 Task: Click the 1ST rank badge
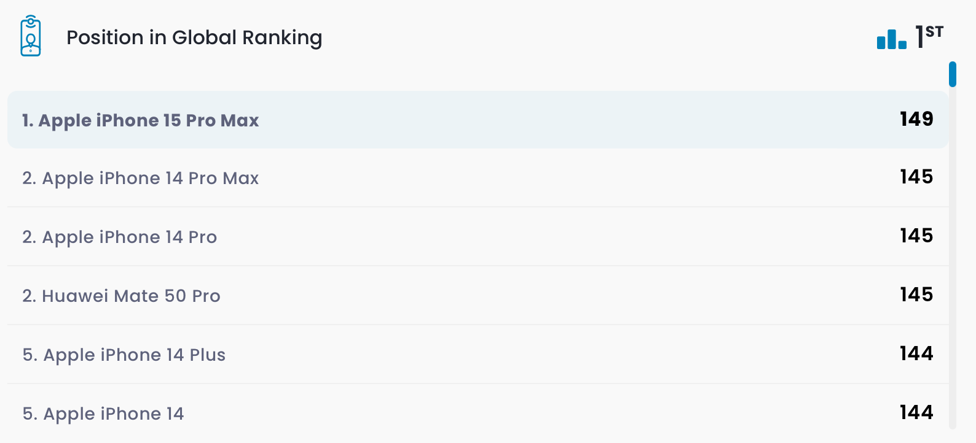tap(929, 36)
